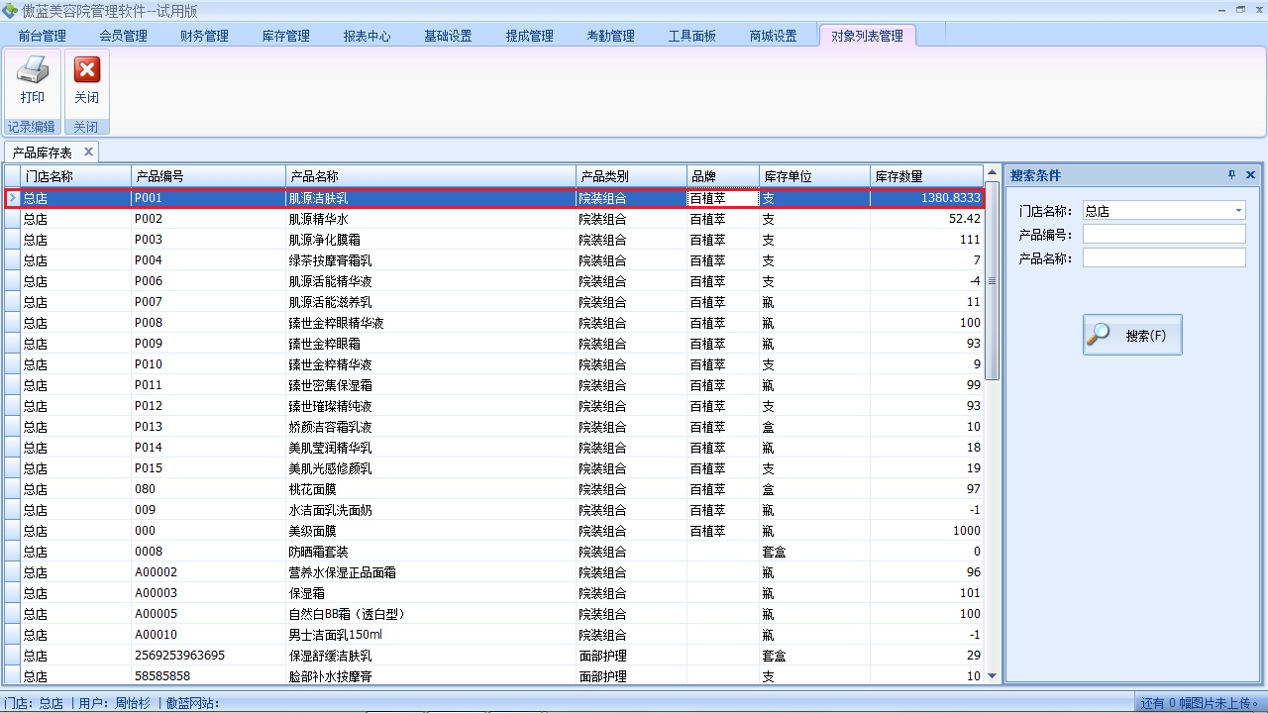1268x713 pixels.
Task: Click the pin icon on 搜索条件 panel
Action: 1230,174
